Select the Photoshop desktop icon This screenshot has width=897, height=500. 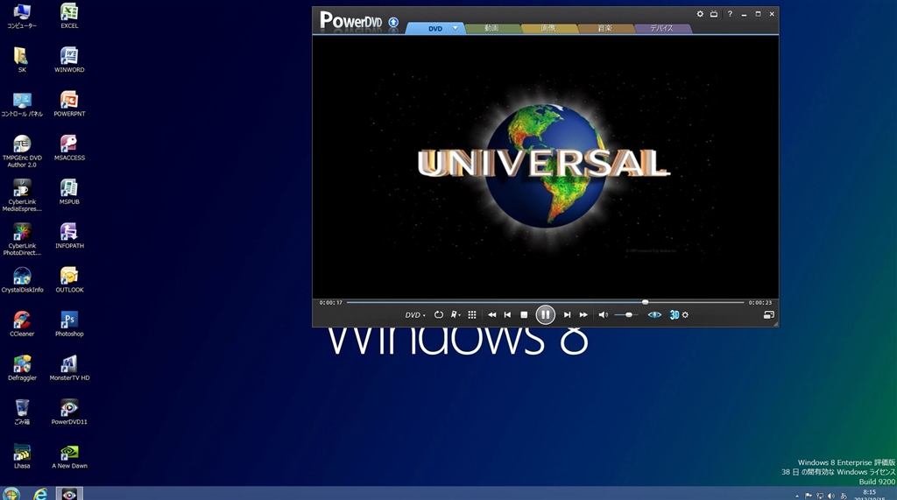69,324
